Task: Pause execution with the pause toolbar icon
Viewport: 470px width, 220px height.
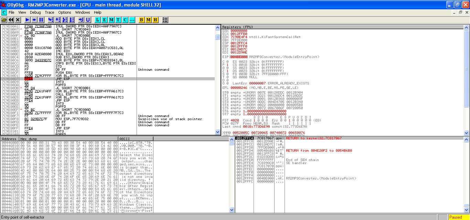Action: pyautogui.click(x=41, y=20)
